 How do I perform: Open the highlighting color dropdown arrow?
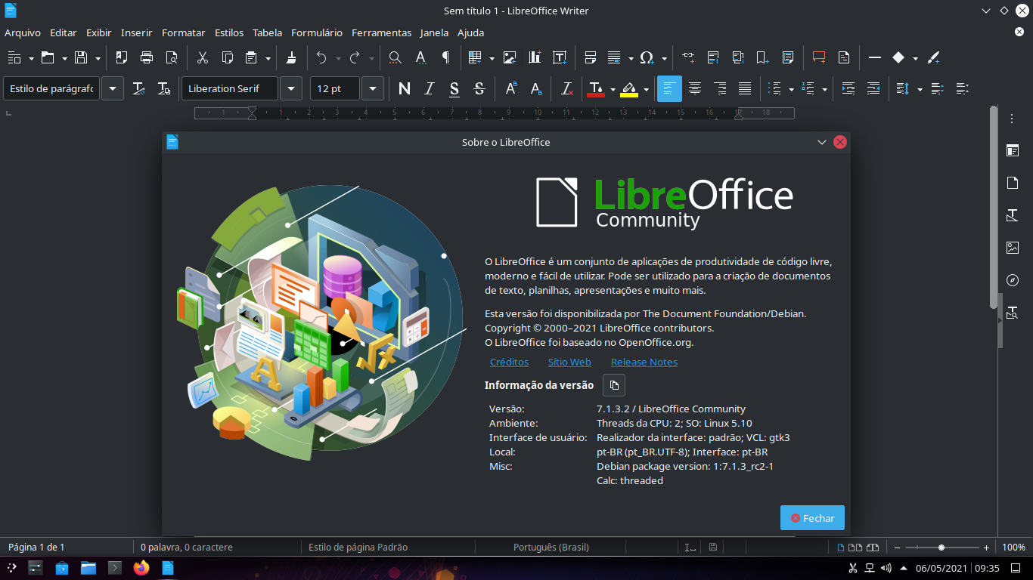(x=647, y=89)
